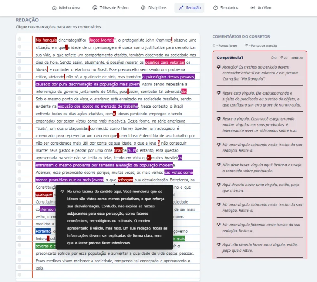
Task: Select the 'No franquia' red marking
Action: [46, 40]
